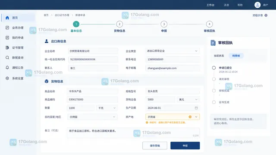Open 消息 in top bar
The image size is (276, 155).
click(226, 5)
